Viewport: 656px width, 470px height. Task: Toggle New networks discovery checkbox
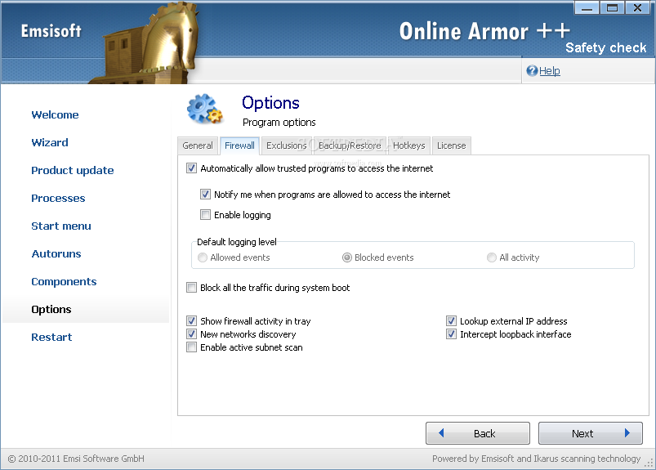[191, 334]
